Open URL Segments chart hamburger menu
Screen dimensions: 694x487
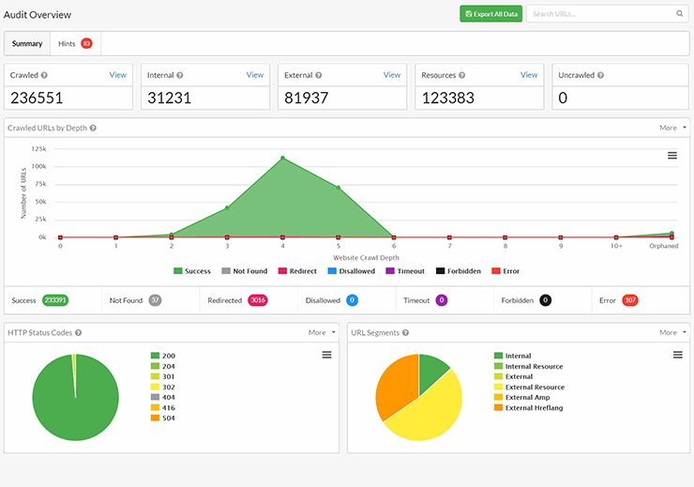click(x=678, y=355)
